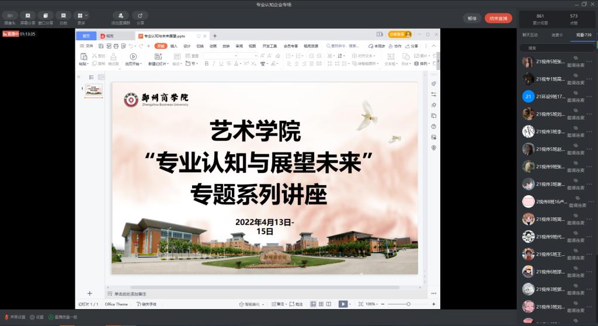Screen dimensions: 598x326
Task: Click the zoom slider in WPS status bar
Action: 408,304
